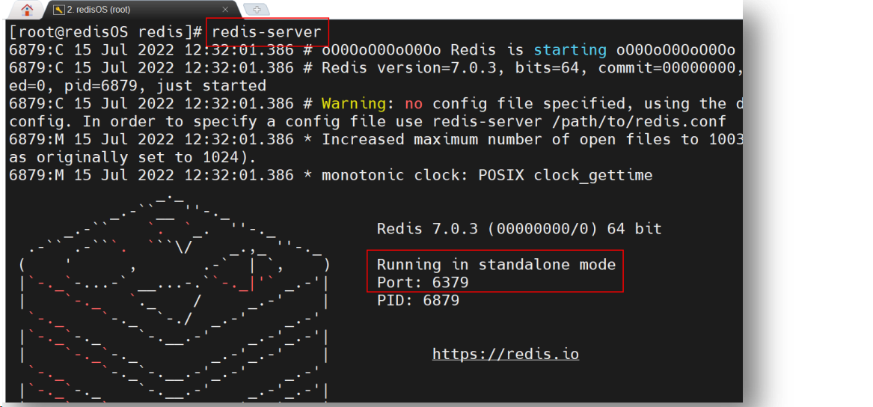Click 'as originally set to 1024).' line
873x407 pixels.
click(133, 157)
